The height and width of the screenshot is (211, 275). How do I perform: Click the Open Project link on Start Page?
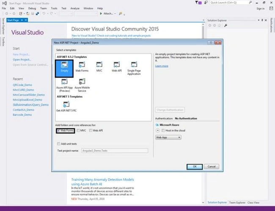22,60
